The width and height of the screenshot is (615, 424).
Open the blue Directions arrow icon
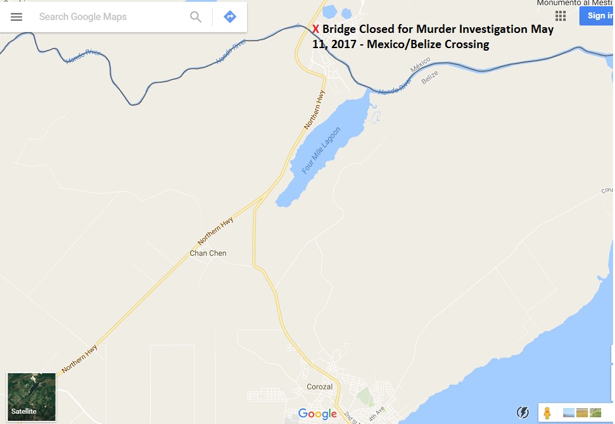click(230, 16)
